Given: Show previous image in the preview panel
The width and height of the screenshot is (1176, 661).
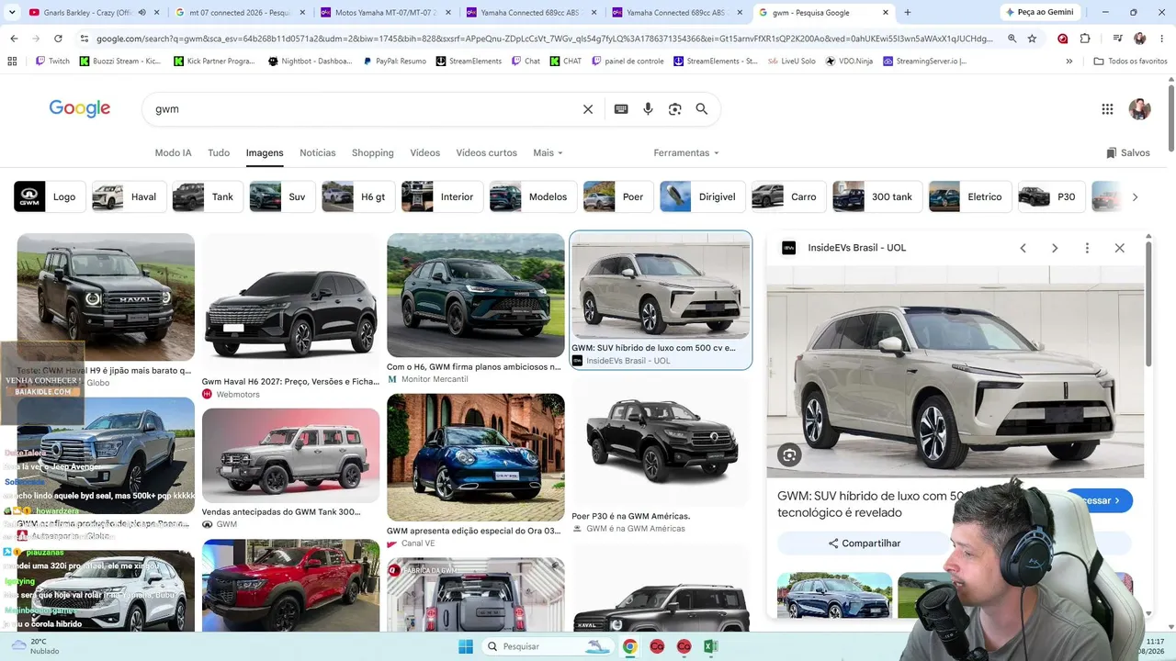Looking at the screenshot, I should [1023, 248].
